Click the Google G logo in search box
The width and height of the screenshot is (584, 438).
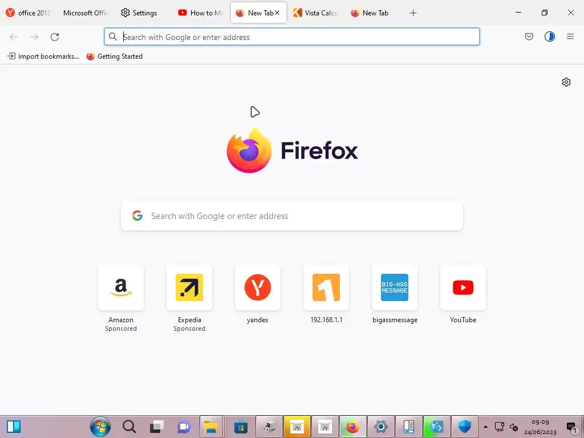click(x=137, y=216)
